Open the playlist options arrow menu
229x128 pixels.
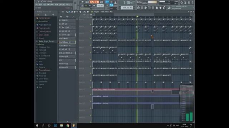click(60, 12)
